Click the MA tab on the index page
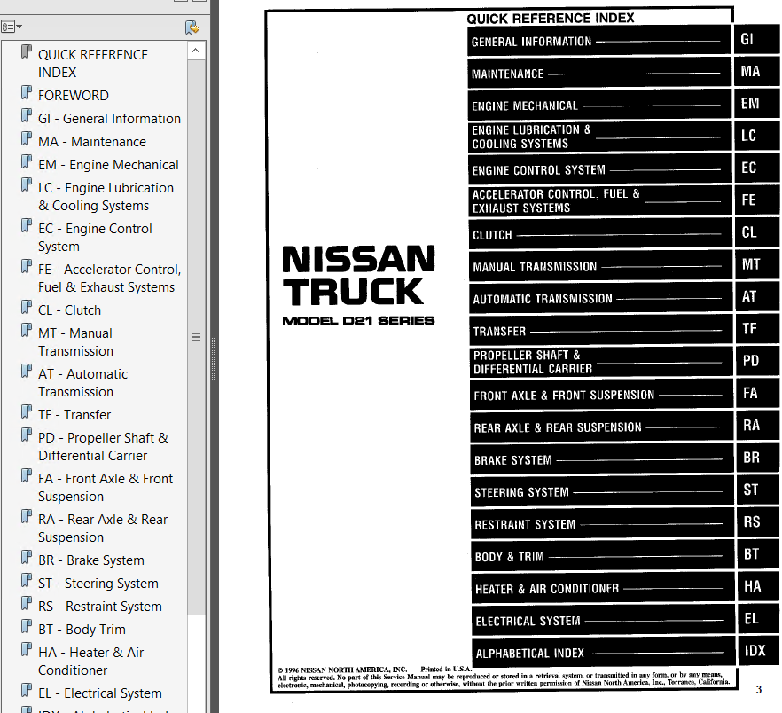This screenshot has height=713, width=782. click(x=755, y=72)
